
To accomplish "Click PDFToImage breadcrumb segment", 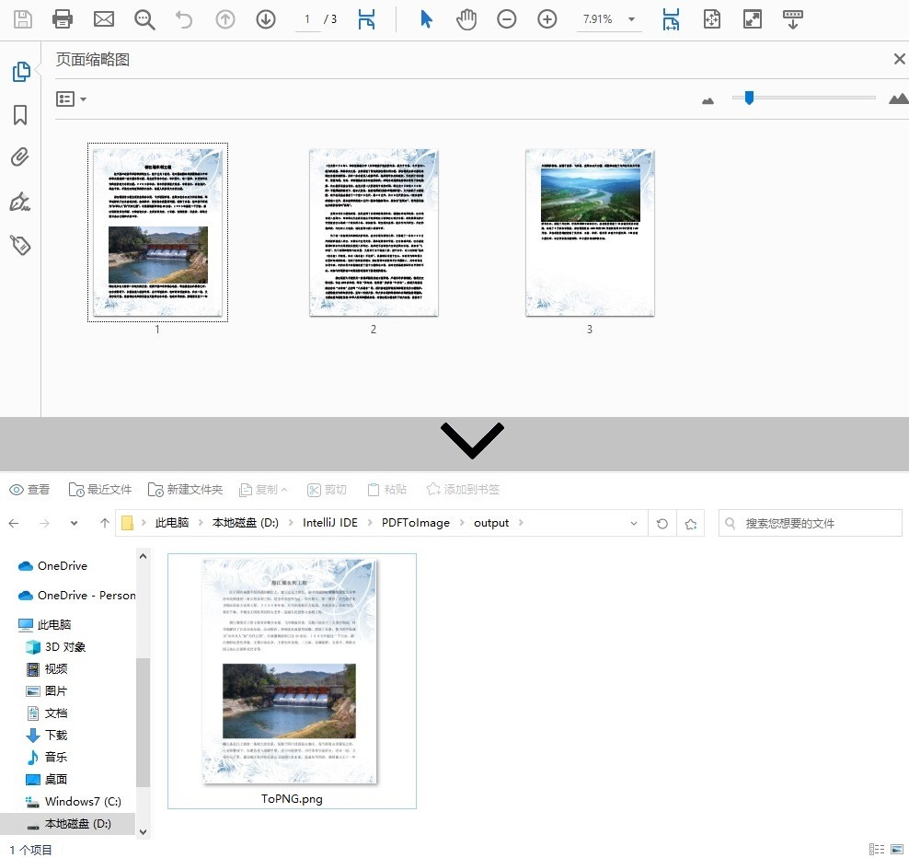I will pos(416,523).
